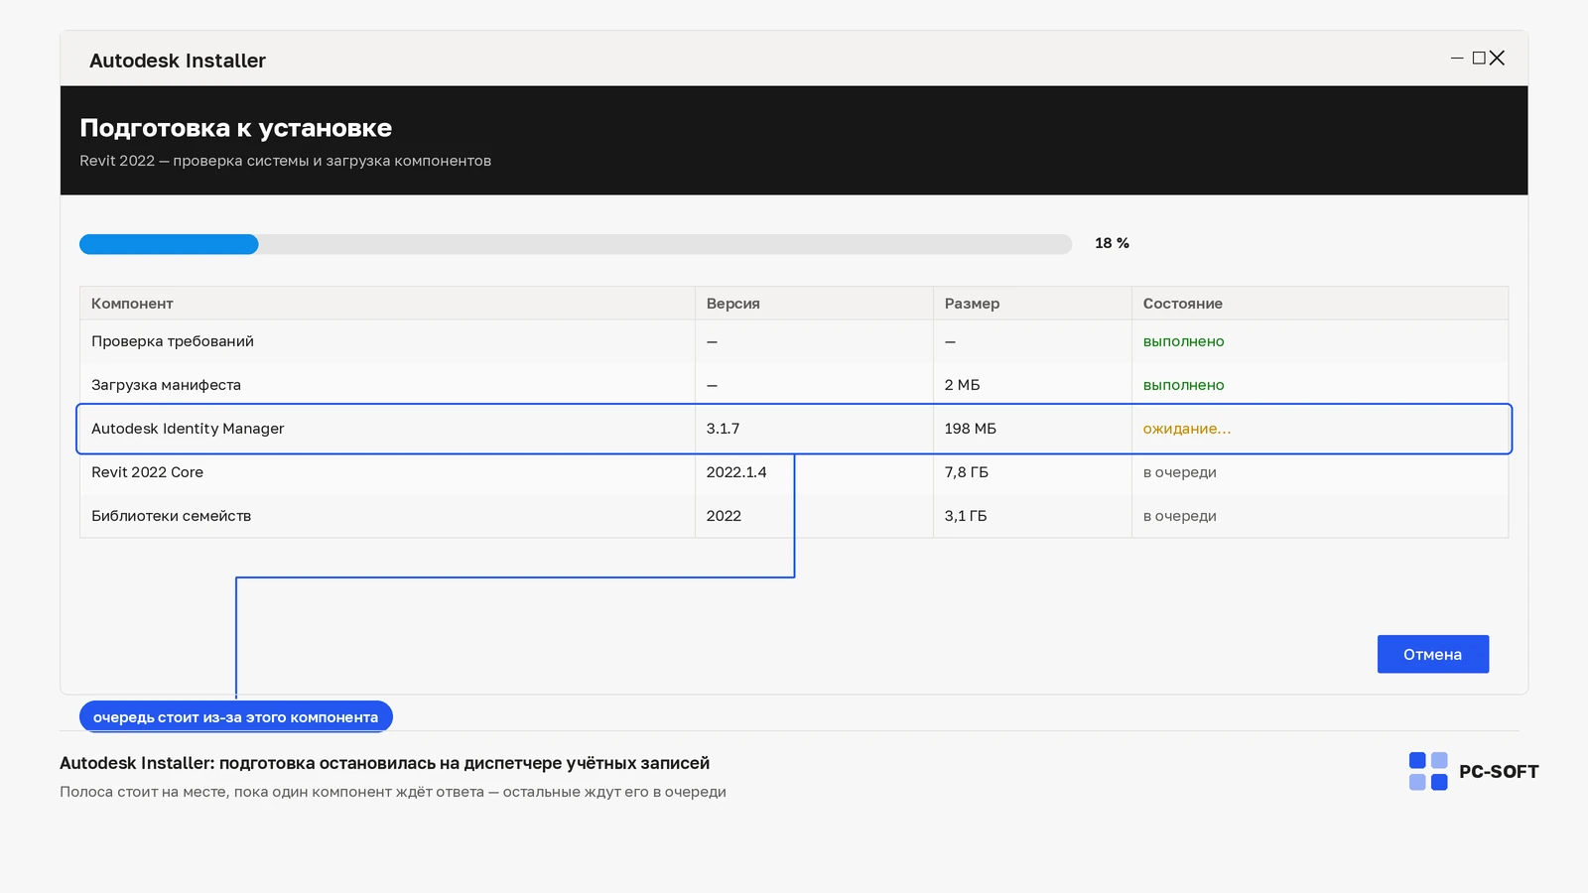The height and width of the screenshot is (893, 1588).
Task: Click the Отмена button
Action: tap(1432, 654)
